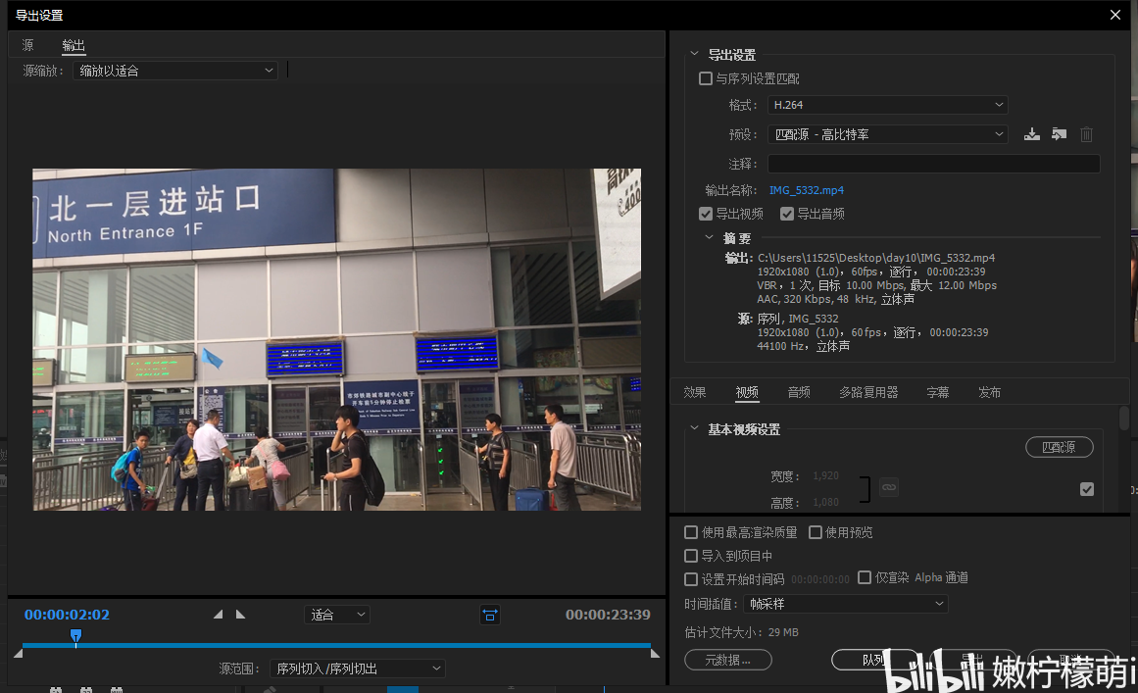Open the Effects tab
This screenshot has width=1138, height=693.
[695, 392]
